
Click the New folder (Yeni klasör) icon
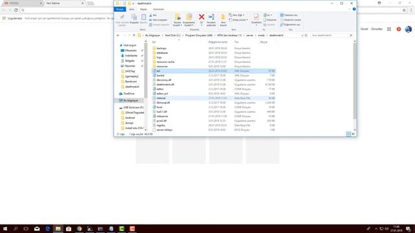(223, 20)
